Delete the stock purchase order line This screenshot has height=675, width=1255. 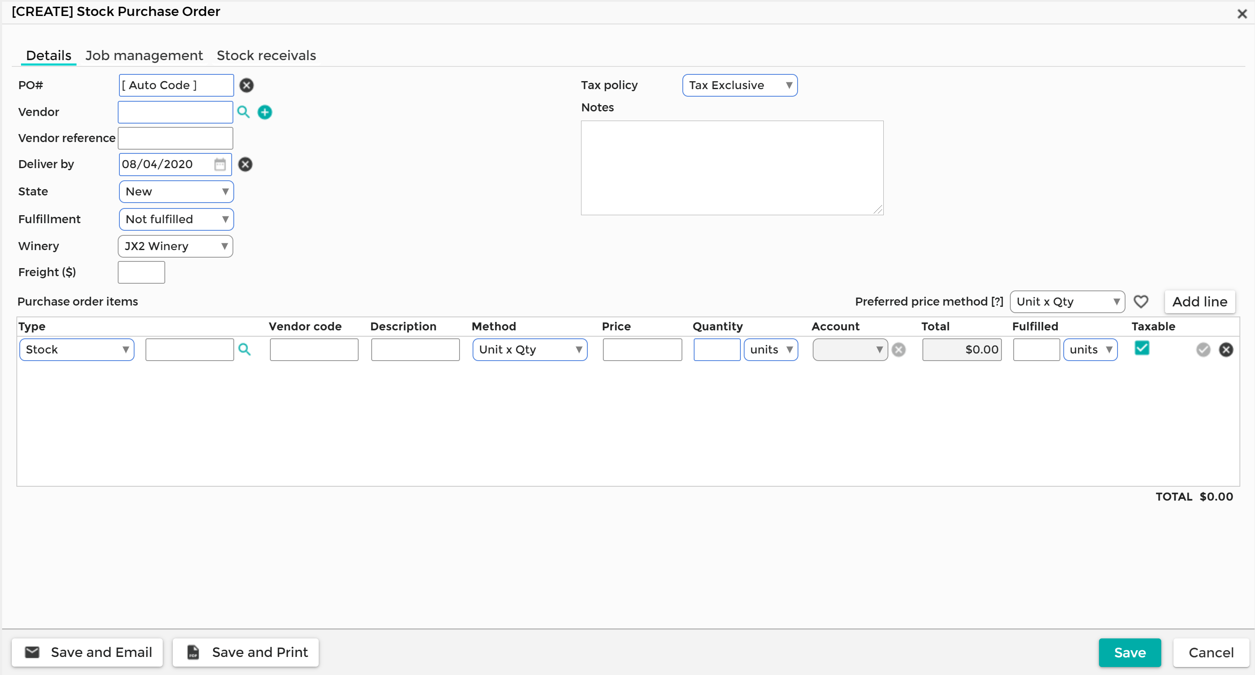click(x=1227, y=349)
